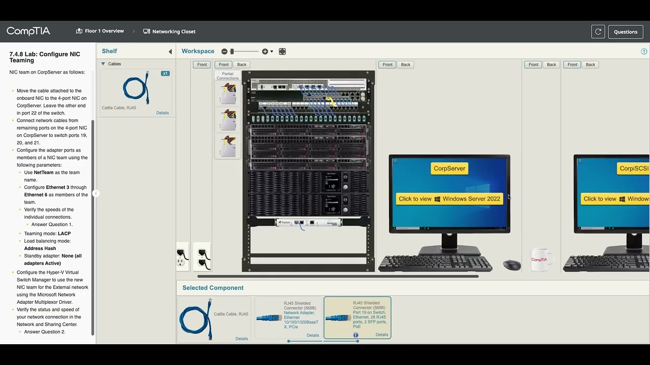Collapse the instructions panel handle
Viewport: 650px width, 365px height.
(x=95, y=193)
